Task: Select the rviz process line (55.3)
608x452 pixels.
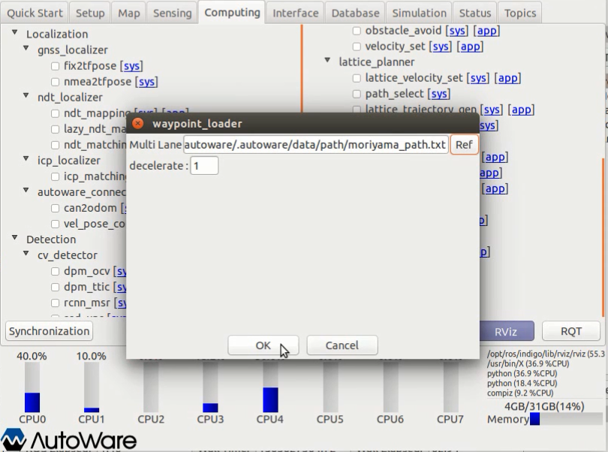Action: coord(546,354)
